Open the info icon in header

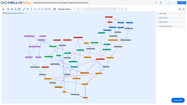[x=169, y=3]
